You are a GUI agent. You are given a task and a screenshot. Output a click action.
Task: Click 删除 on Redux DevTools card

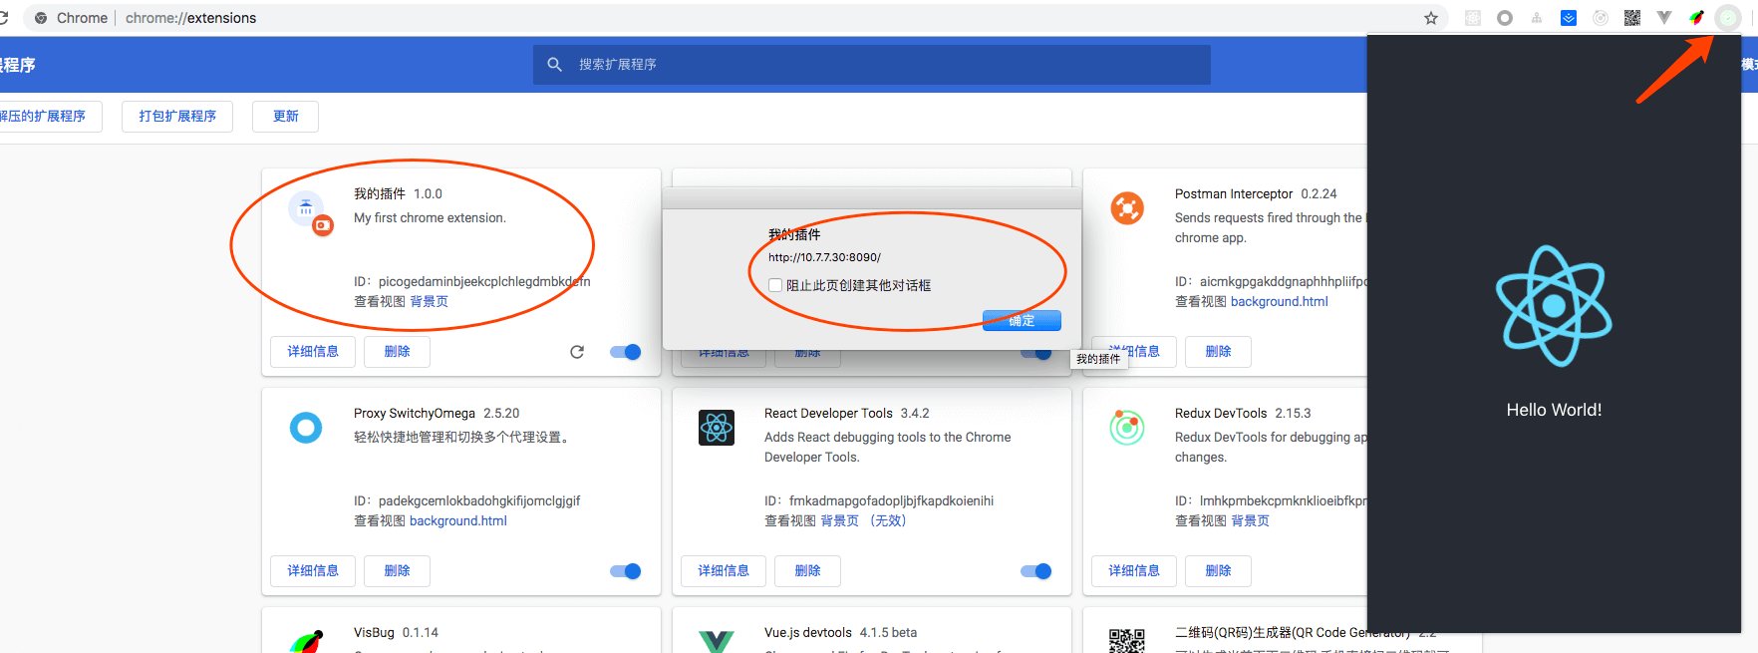(1218, 571)
